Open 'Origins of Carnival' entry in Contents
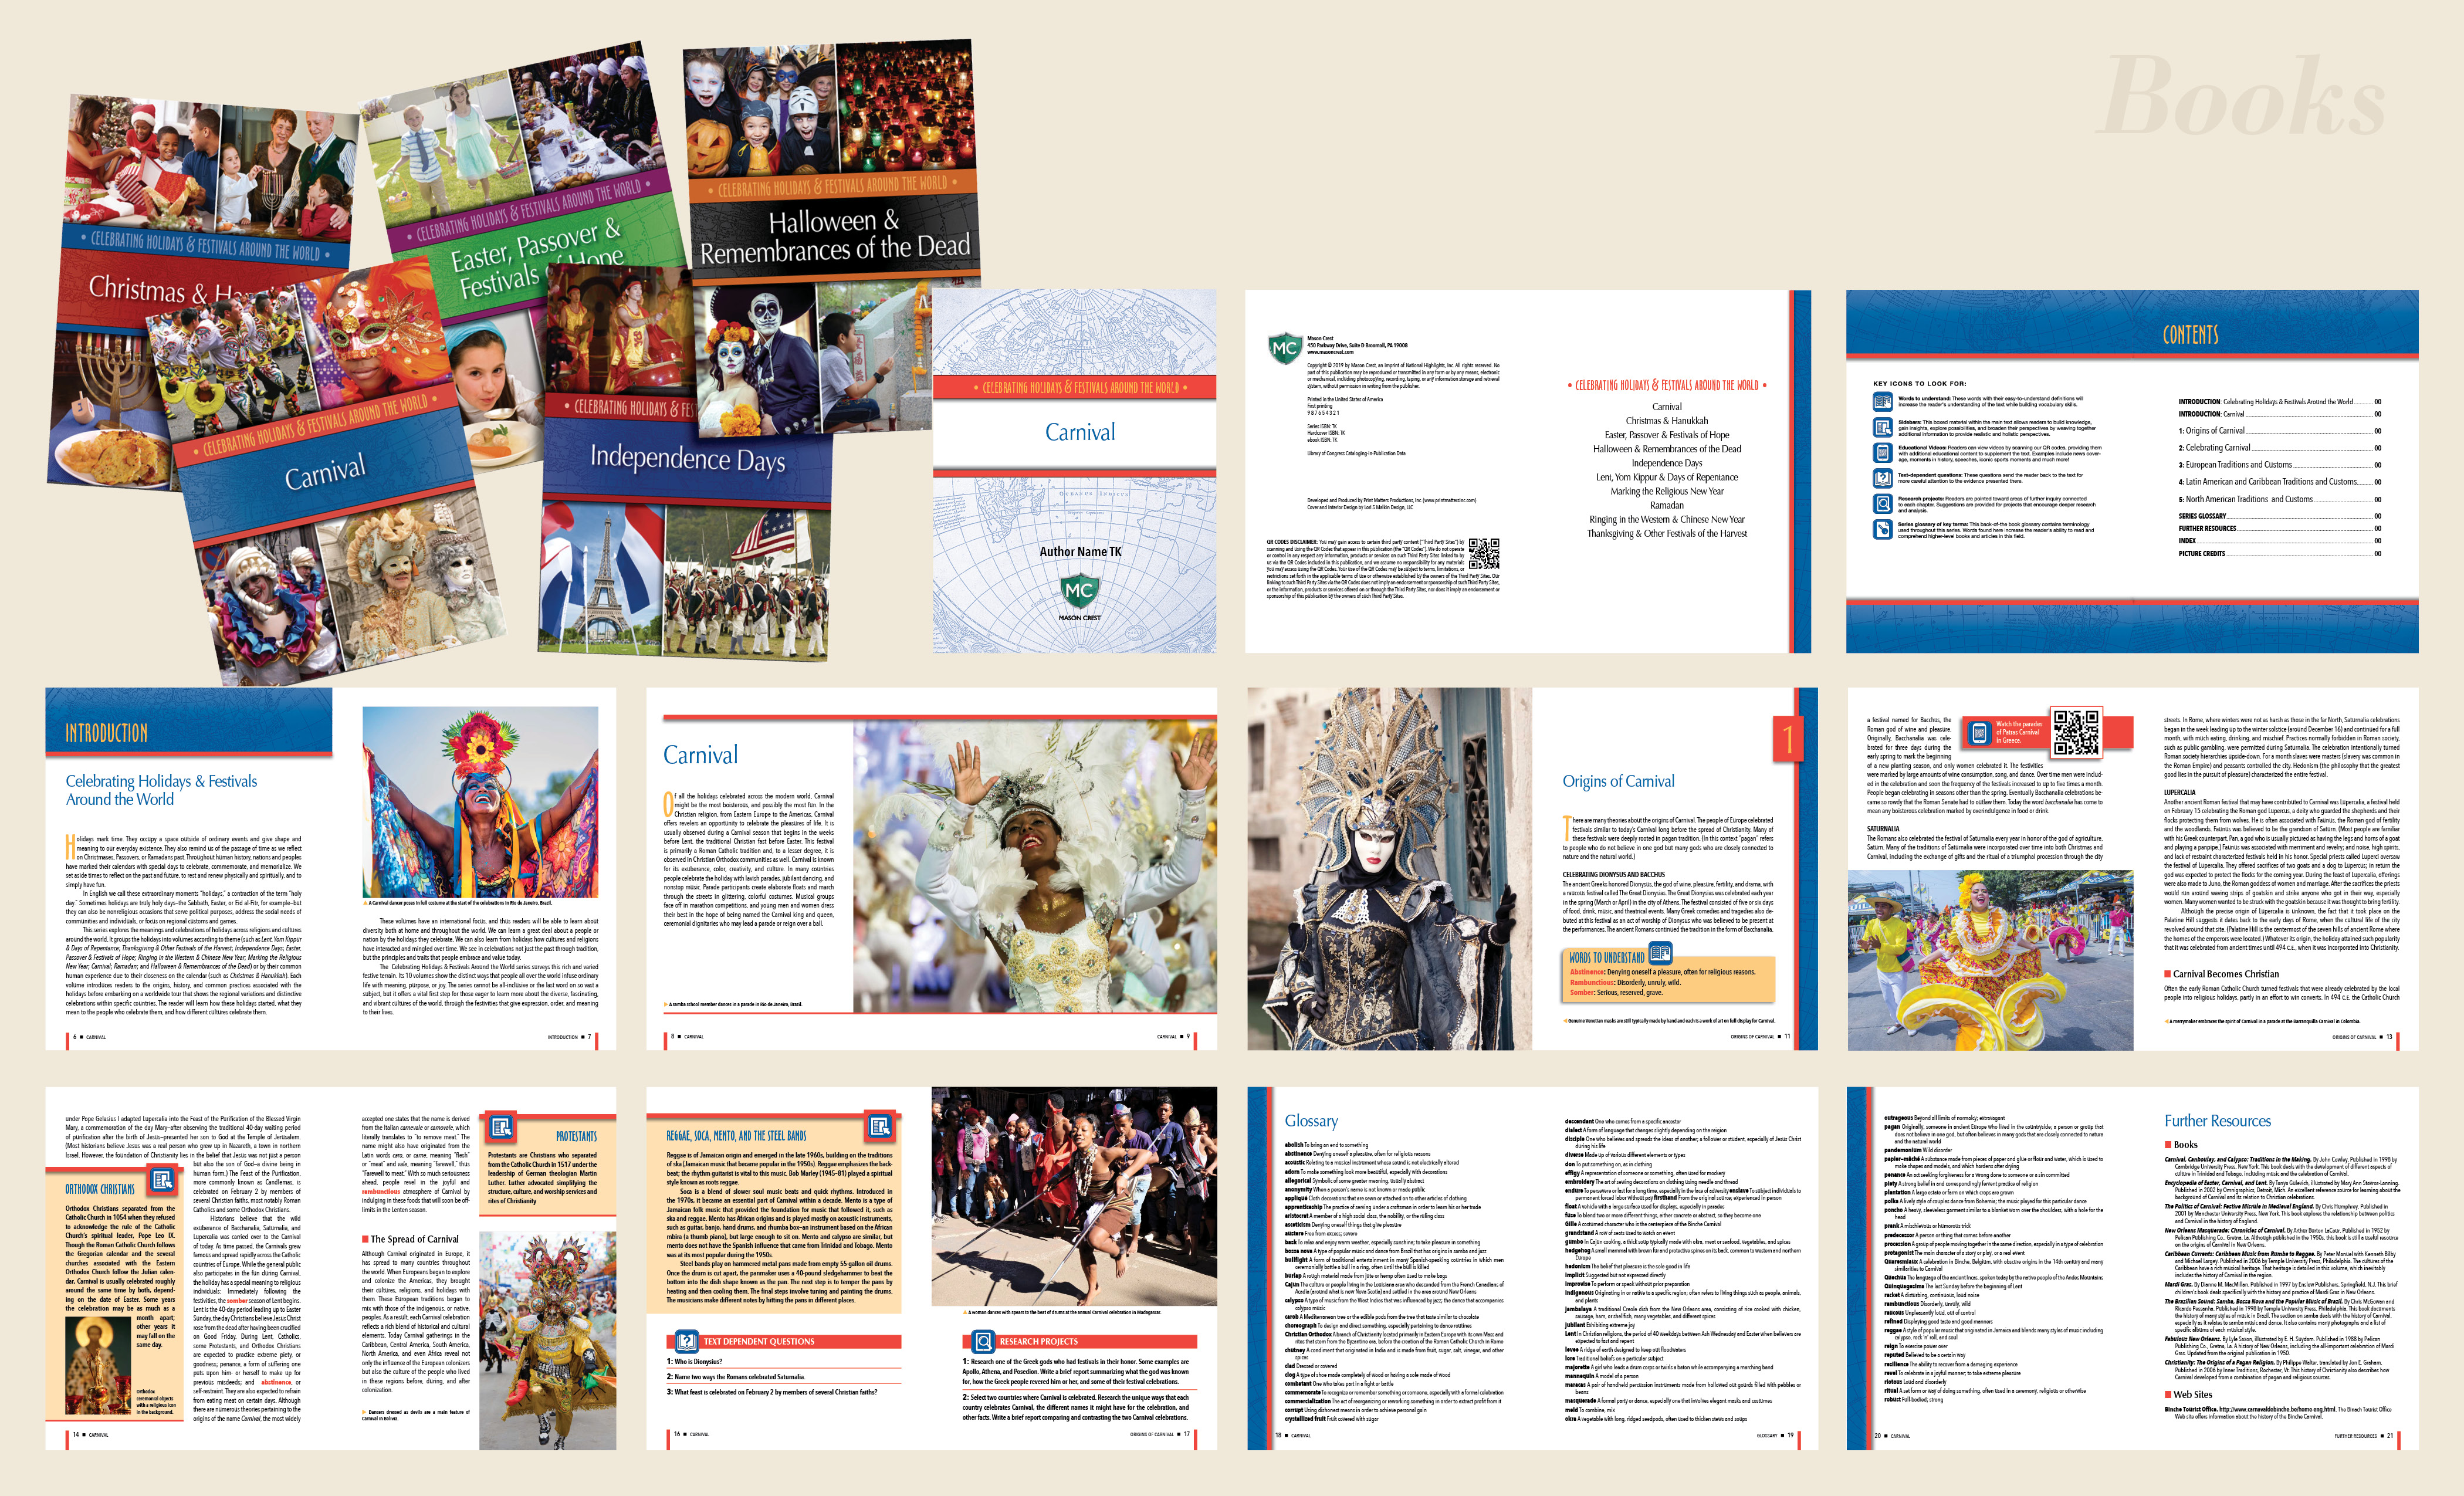Image resolution: width=2464 pixels, height=1496 pixels. (2212, 431)
